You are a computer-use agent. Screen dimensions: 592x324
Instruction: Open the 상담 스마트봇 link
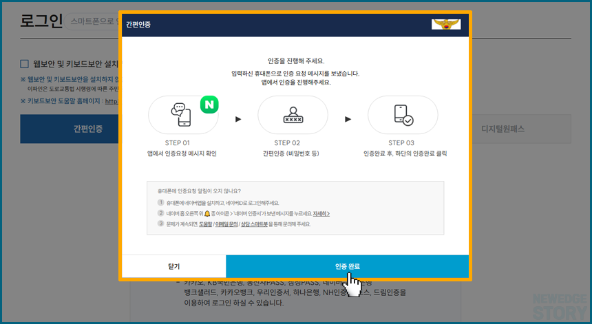(254, 224)
